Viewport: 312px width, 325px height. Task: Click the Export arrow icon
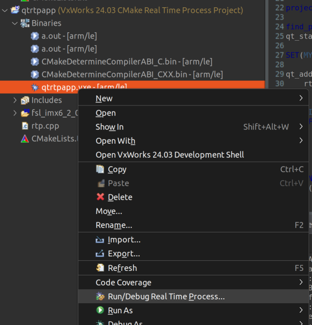coord(100,253)
